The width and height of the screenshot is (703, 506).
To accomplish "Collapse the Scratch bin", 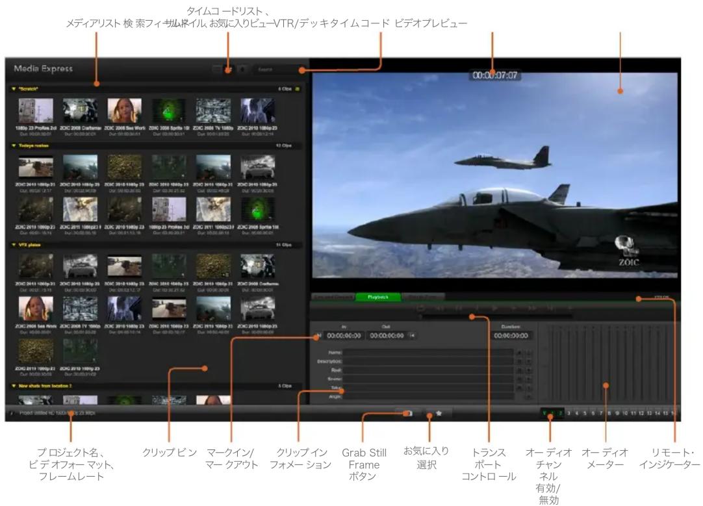I will [x=14, y=89].
